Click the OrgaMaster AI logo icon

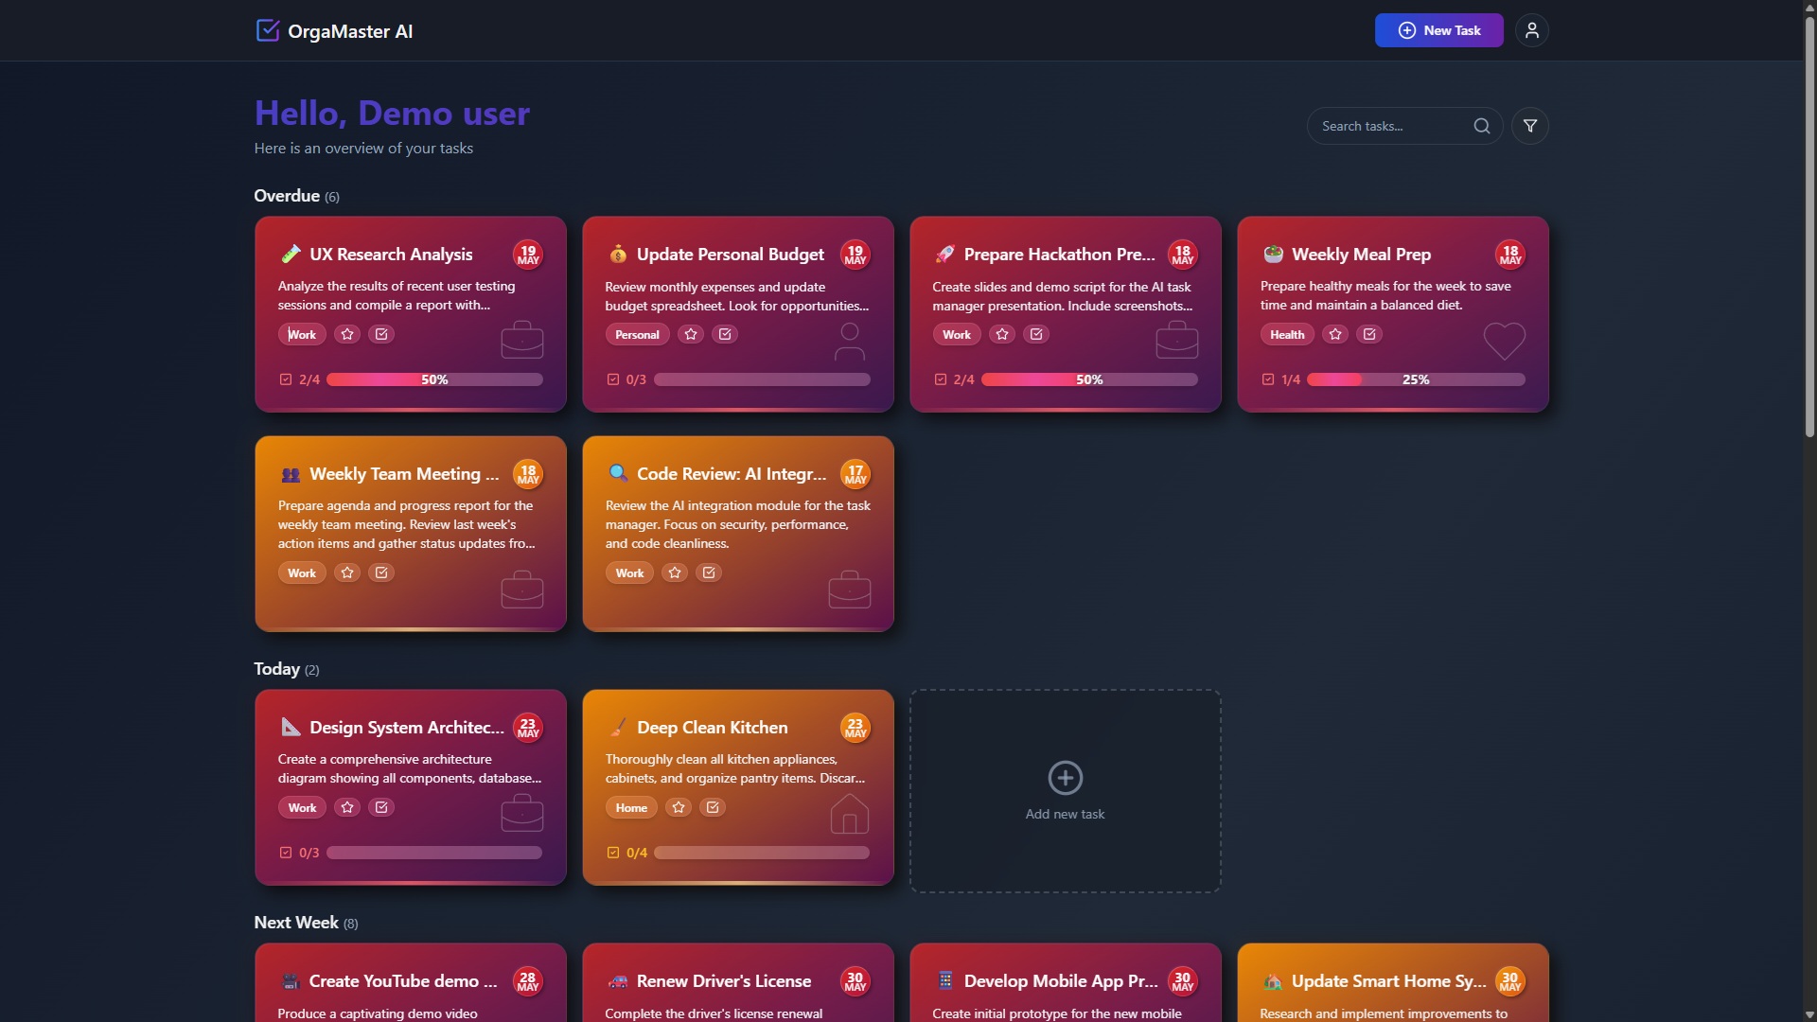pyautogui.click(x=268, y=30)
